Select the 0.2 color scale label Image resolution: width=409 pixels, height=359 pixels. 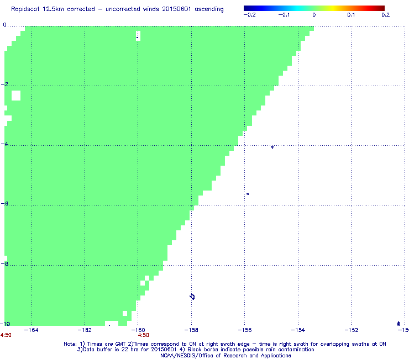pyautogui.click(x=386, y=15)
